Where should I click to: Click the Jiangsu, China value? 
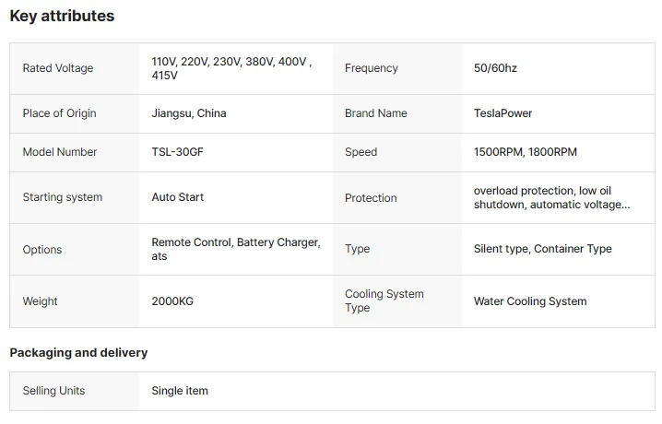[x=189, y=113]
